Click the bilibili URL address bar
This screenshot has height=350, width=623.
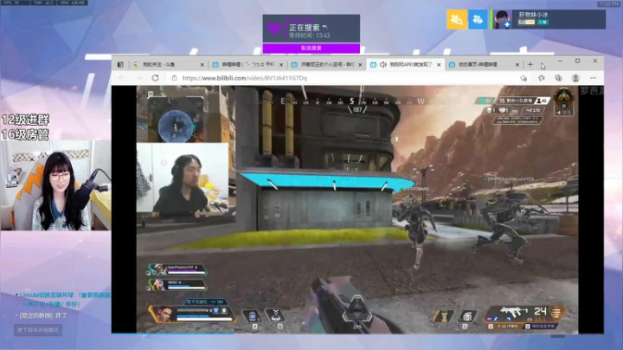pos(342,78)
